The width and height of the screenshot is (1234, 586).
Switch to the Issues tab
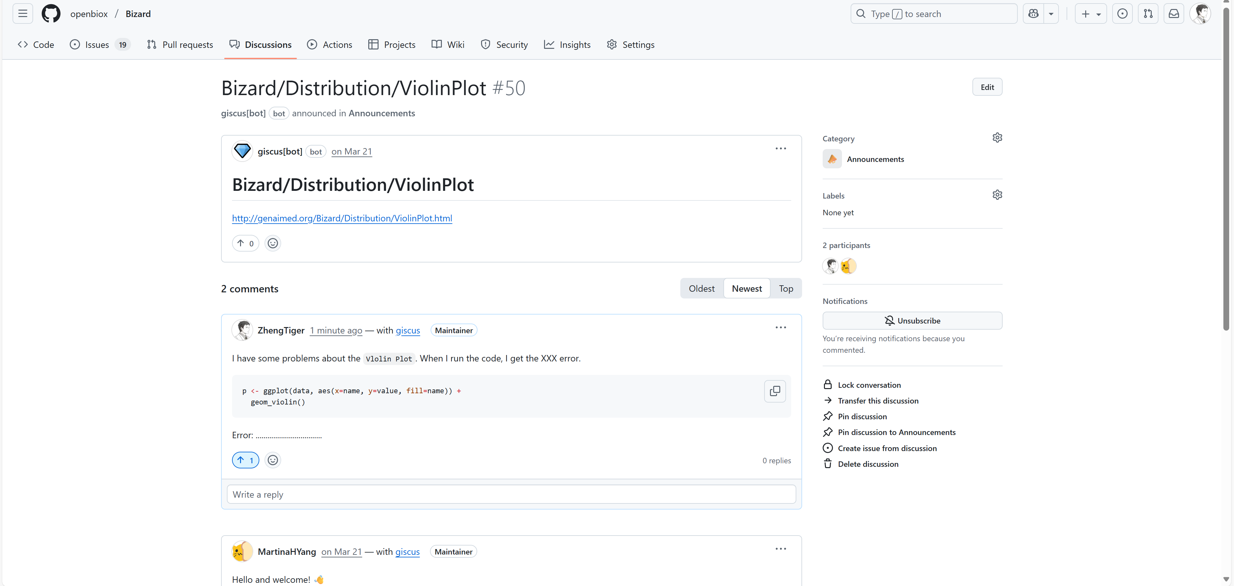tap(97, 45)
